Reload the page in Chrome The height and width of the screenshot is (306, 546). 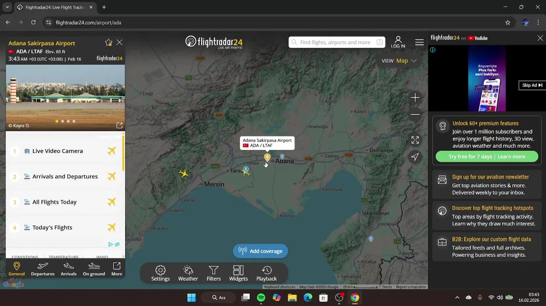pos(33,23)
